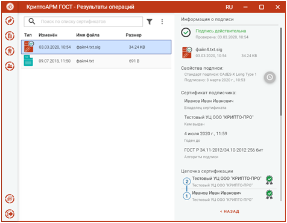Sort by the Изменён column header

[48, 35]
